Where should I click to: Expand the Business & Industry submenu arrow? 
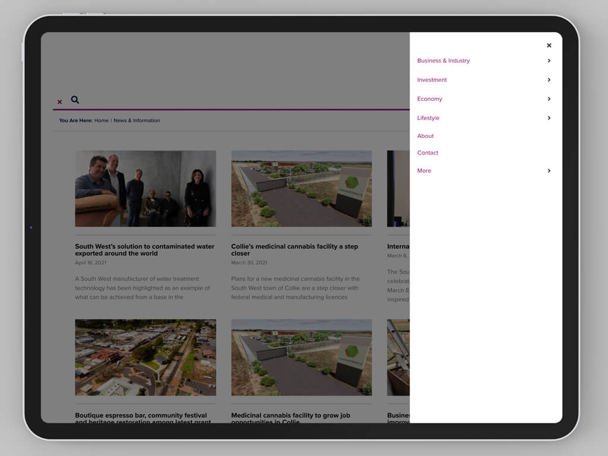[x=549, y=61]
